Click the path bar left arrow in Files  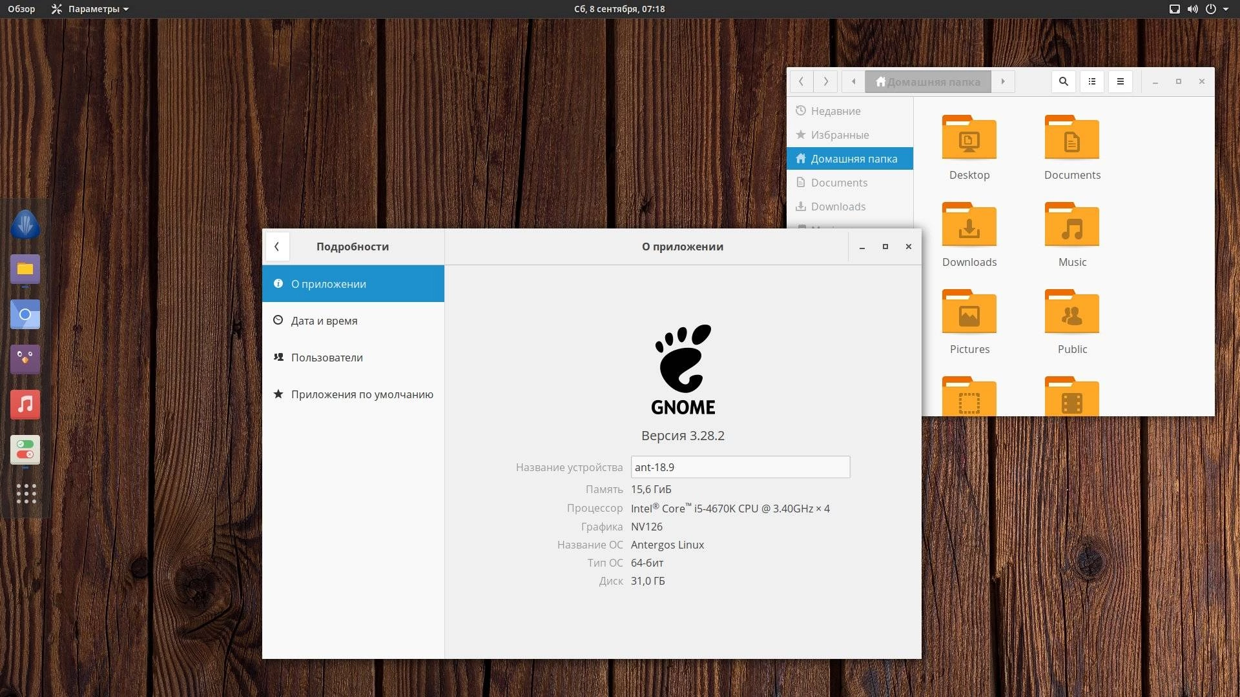(x=853, y=81)
